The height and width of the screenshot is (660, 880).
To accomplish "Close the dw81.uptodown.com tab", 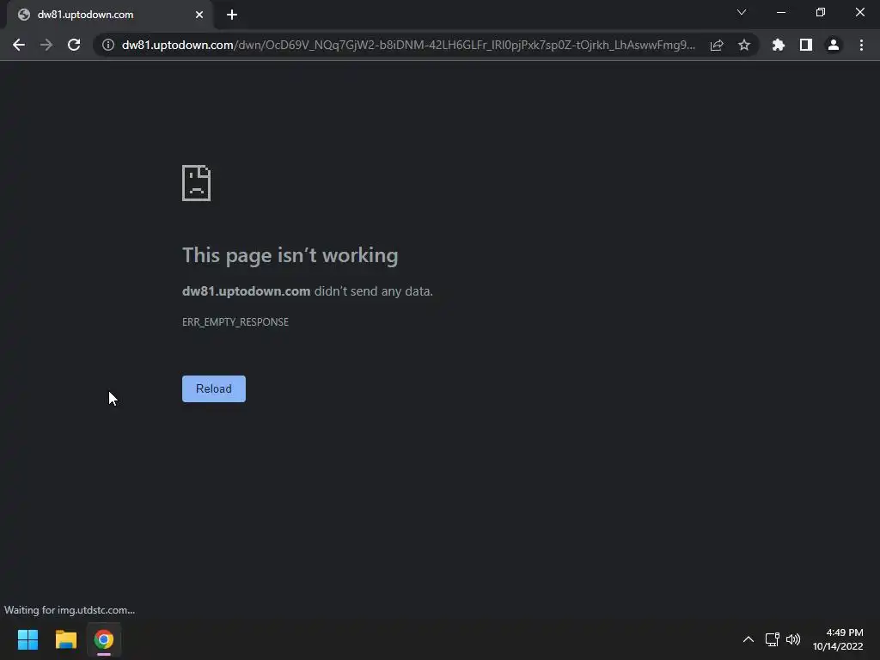I will pos(199,15).
